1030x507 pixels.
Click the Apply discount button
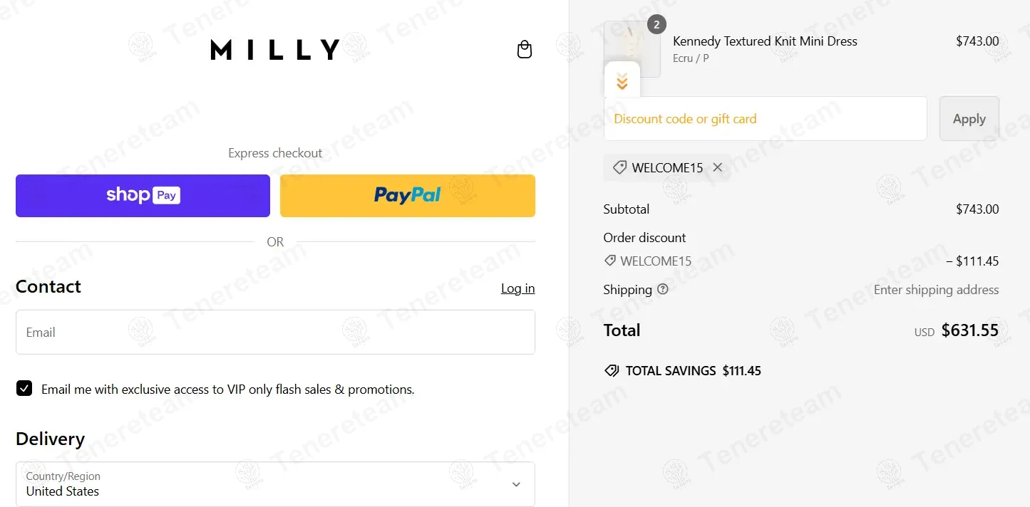coord(969,119)
